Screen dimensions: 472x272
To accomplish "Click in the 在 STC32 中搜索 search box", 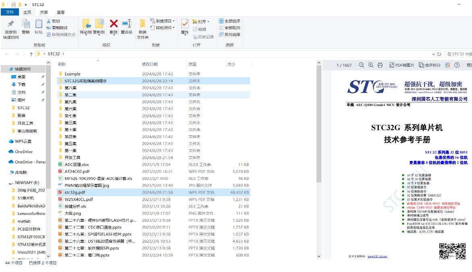I will (458, 54).
